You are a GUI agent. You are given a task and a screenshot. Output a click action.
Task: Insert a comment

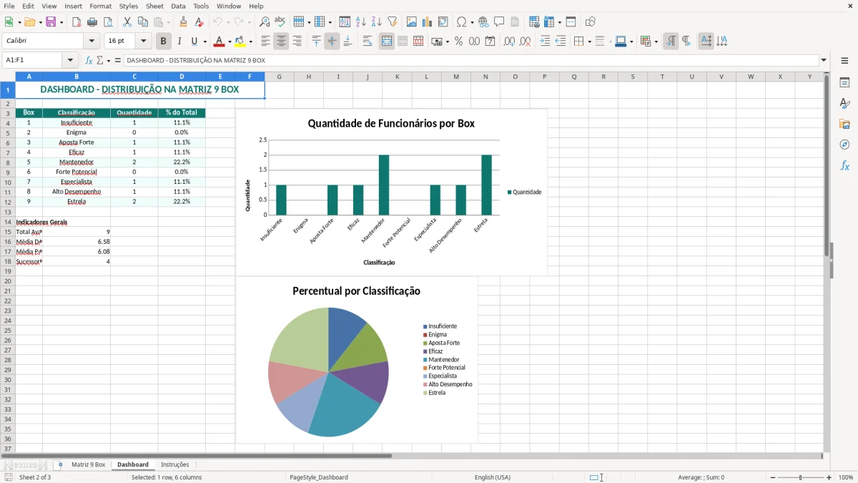pos(499,22)
